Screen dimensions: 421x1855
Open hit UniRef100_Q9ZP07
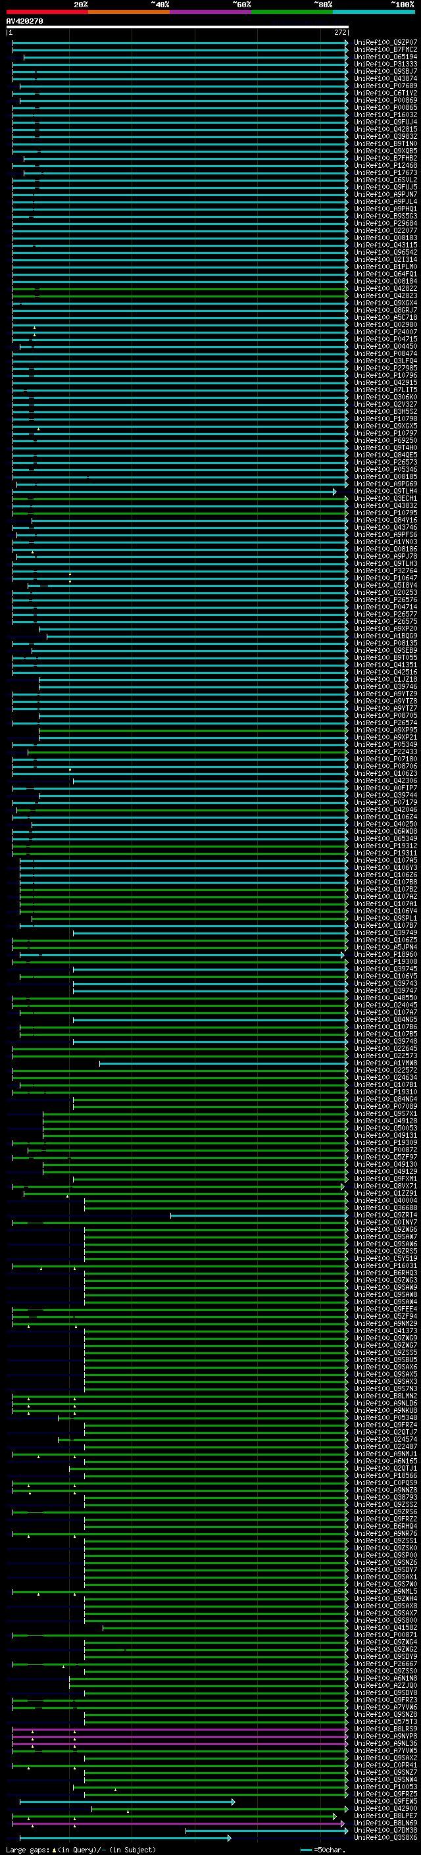(385, 43)
